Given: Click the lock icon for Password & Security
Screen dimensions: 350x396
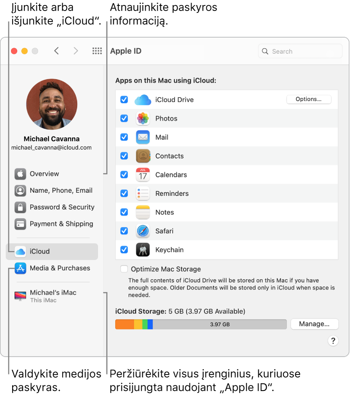Looking at the screenshot, I should click(x=20, y=207).
